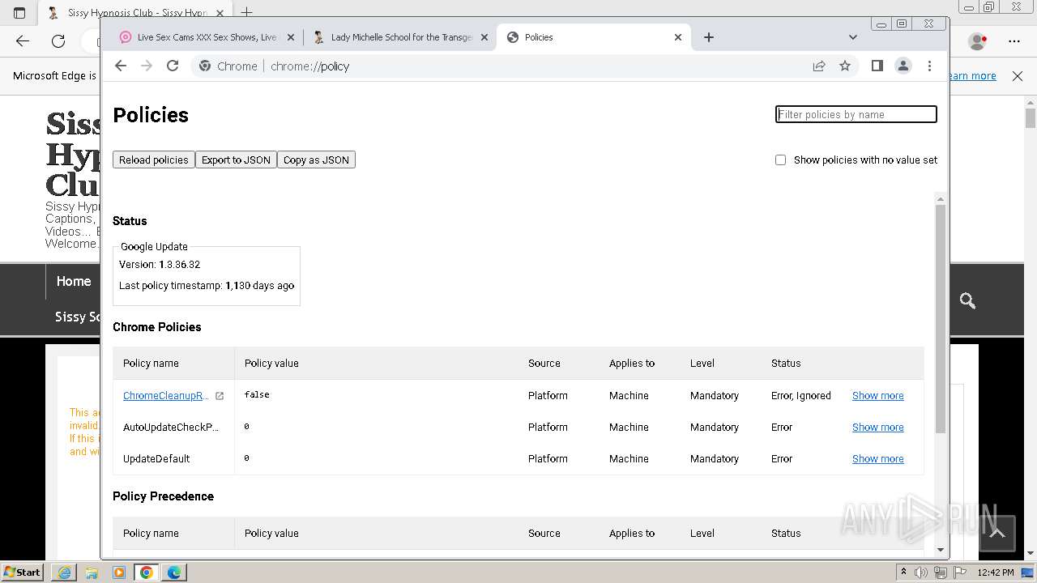Open Chrome side panel icon
The height and width of the screenshot is (583, 1037).
pyautogui.click(x=877, y=66)
